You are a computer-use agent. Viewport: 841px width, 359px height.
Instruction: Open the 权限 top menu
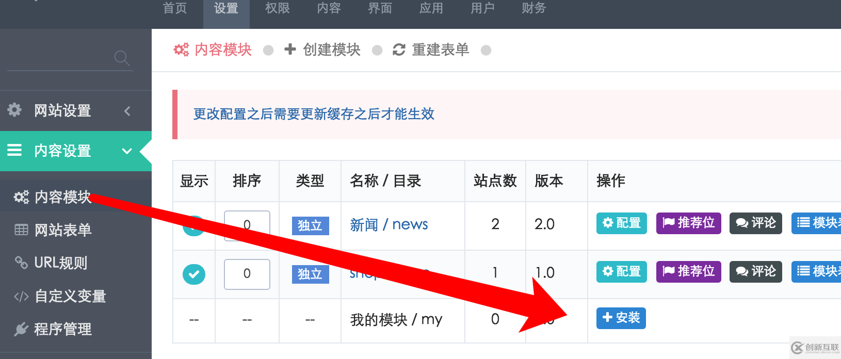click(x=278, y=8)
